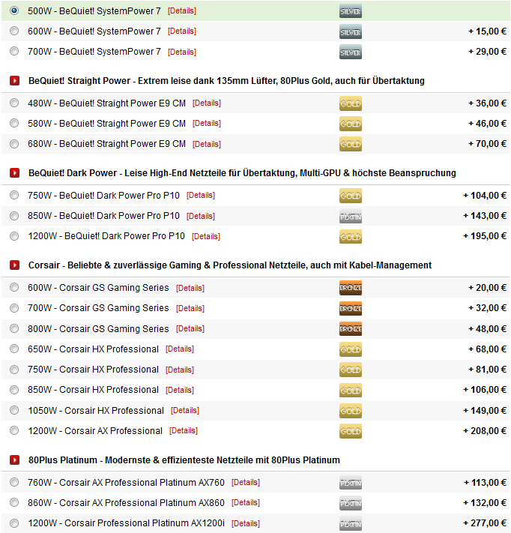Click the + 277,00 € price
This screenshot has height=533, width=511.
click(x=485, y=523)
